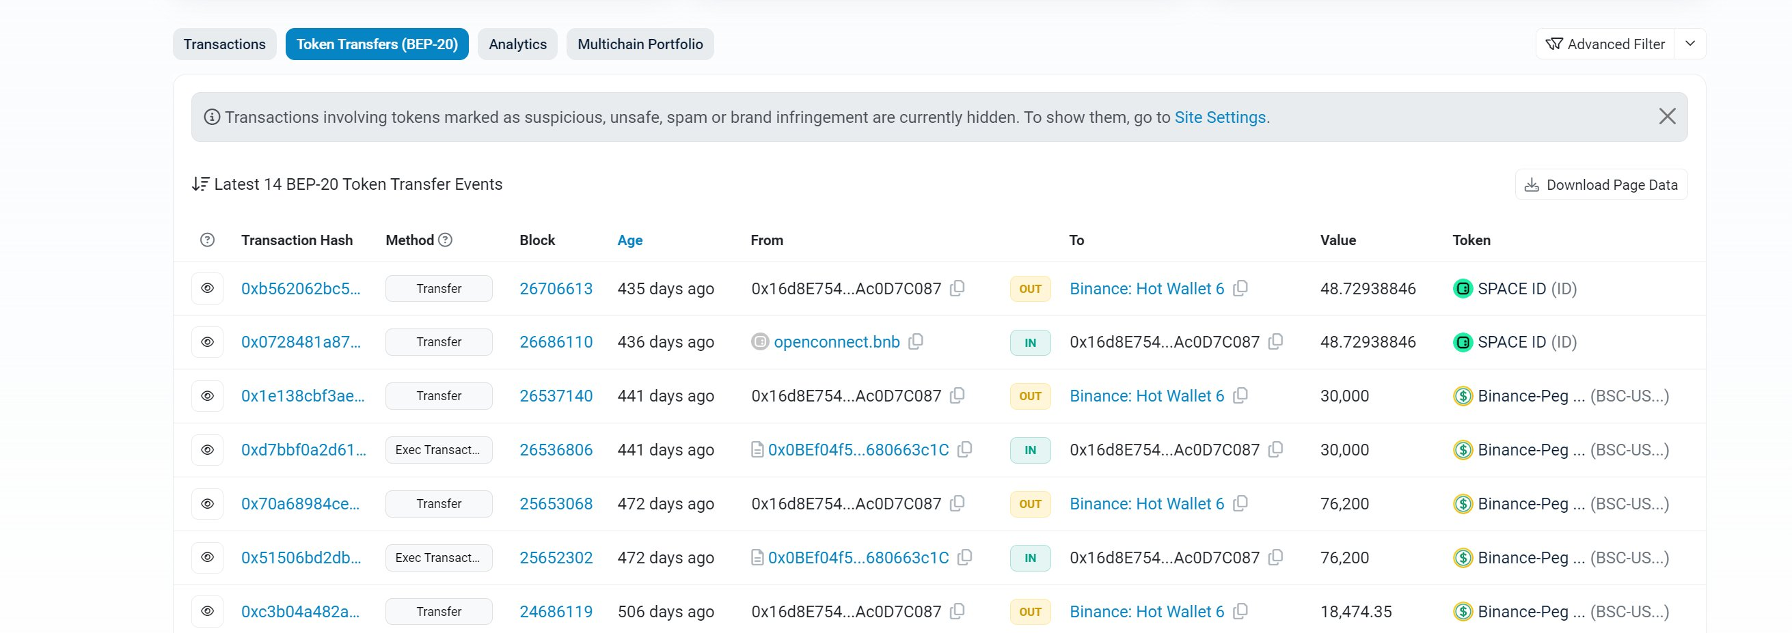Click SPACE ID token icon in 436 days row
Viewport: 1792px width, 633px height.
[1463, 342]
